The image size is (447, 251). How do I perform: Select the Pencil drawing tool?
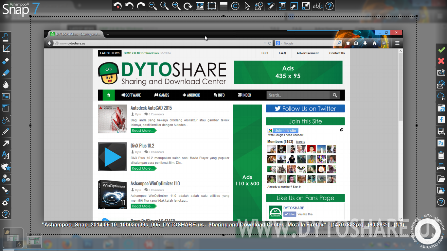[6, 132]
